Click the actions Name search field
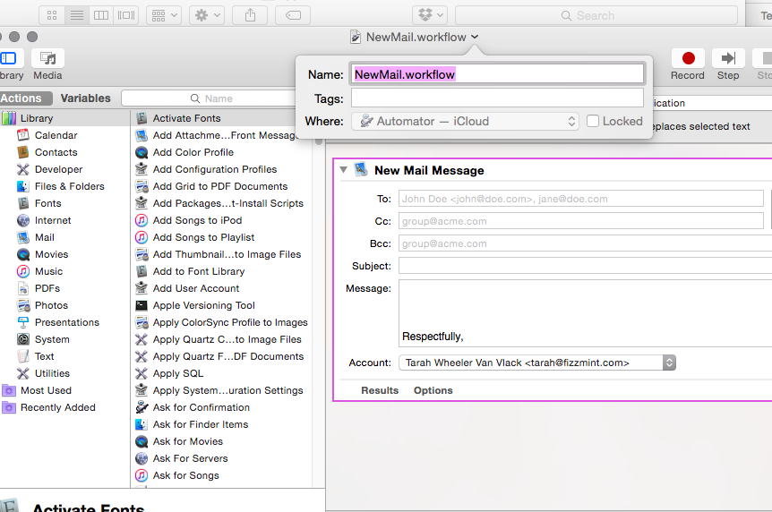This screenshot has width=772, height=512. [211, 98]
